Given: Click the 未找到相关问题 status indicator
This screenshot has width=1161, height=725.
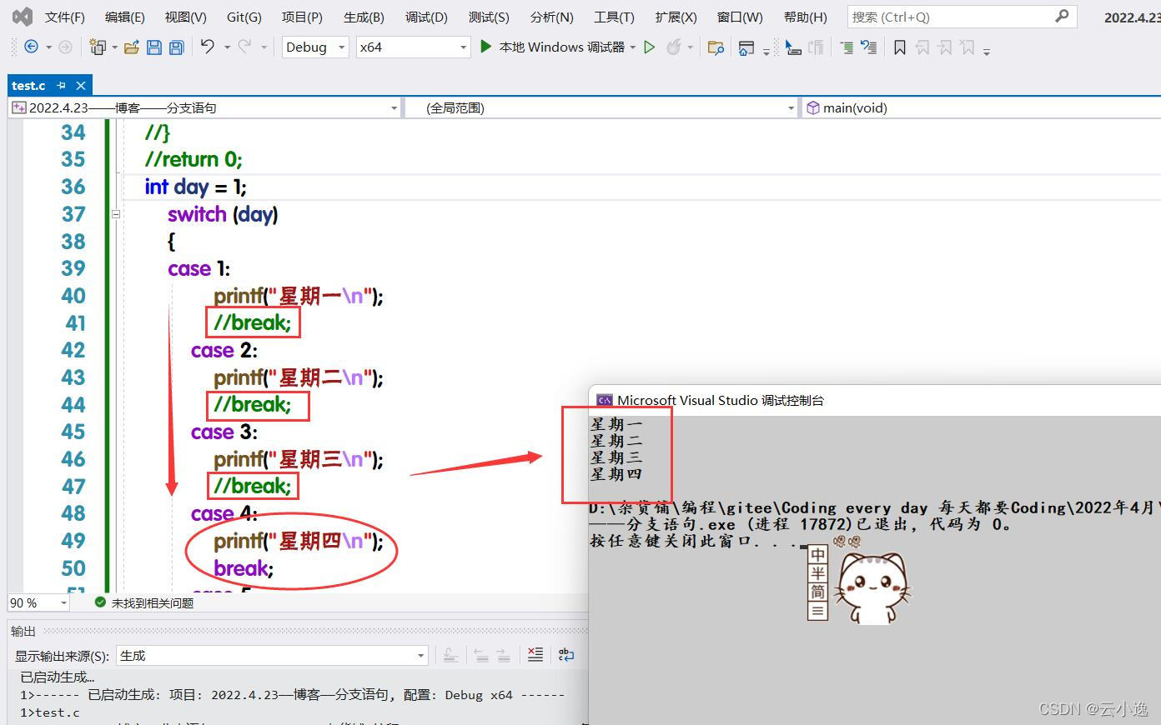Looking at the screenshot, I should pos(144,602).
